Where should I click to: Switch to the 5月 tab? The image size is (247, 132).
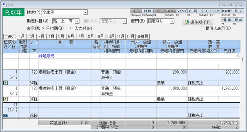pyautogui.click(x=61, y=37)
